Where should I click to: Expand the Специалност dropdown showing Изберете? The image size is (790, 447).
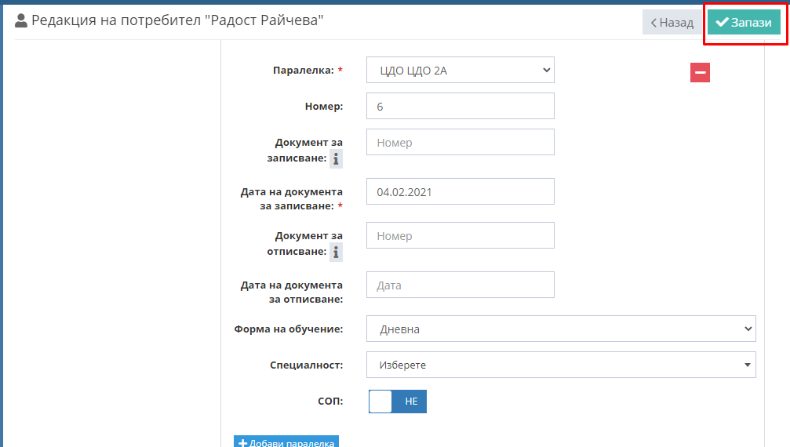(x=561, y=365)
